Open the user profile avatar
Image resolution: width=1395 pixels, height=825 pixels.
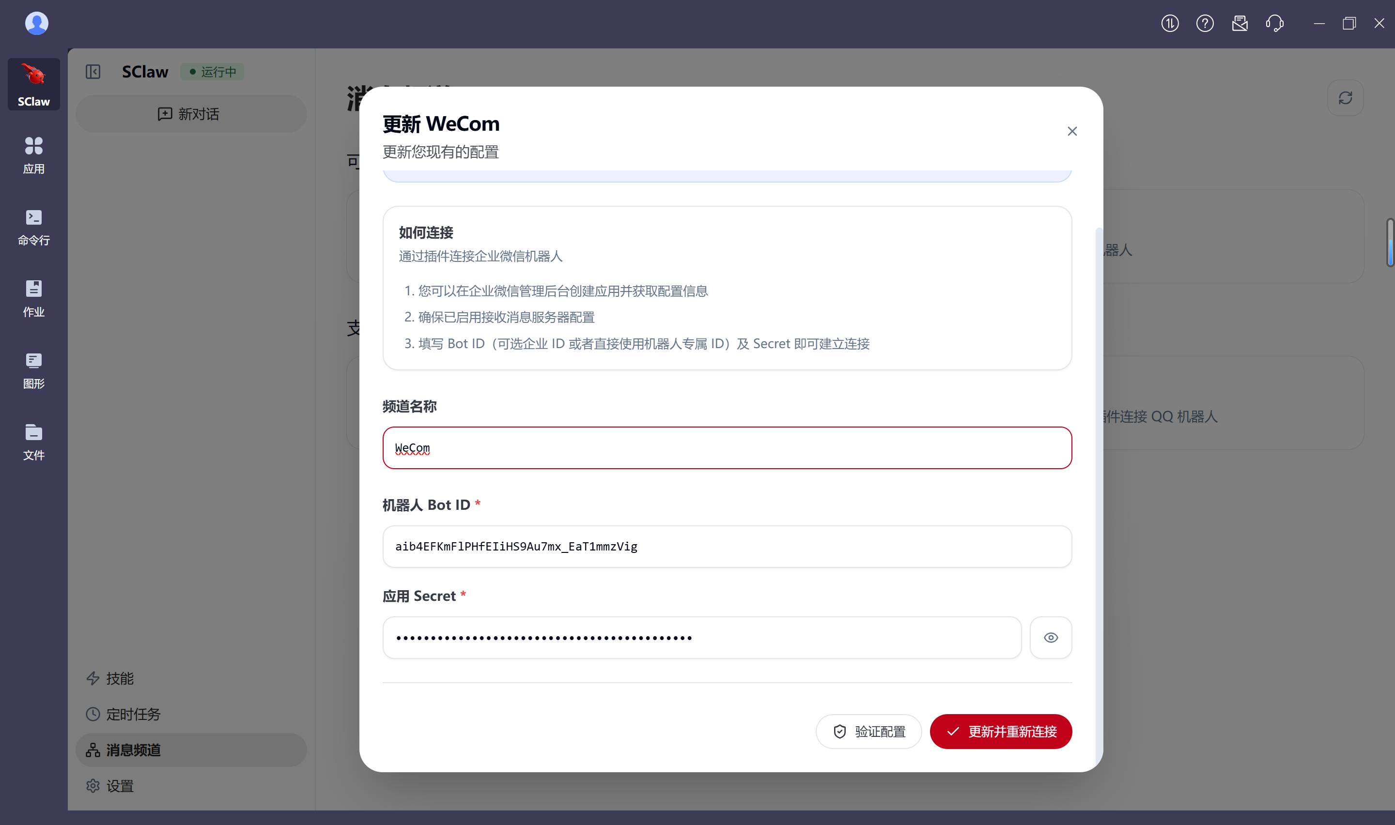pos(37,23)
